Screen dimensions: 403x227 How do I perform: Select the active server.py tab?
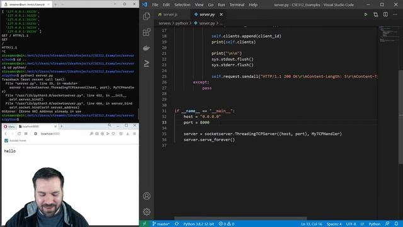click(207, 15)
